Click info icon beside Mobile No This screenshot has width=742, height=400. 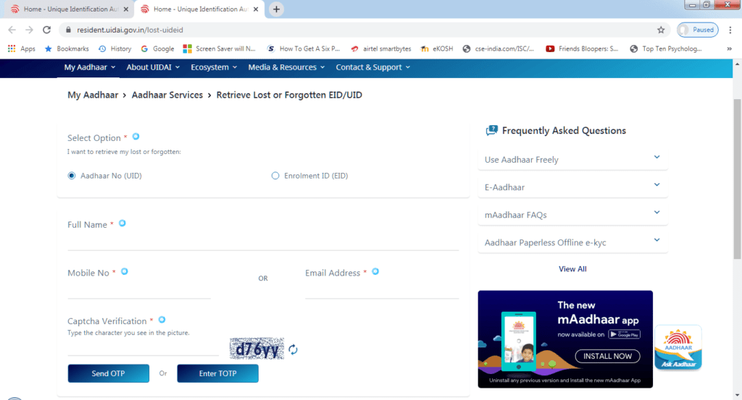[125, 271]
